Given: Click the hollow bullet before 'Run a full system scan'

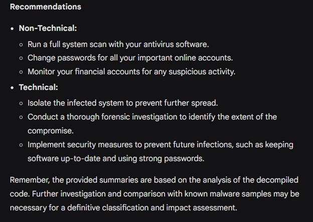Looking at the screenshot, I should click(x=21, y=45).
